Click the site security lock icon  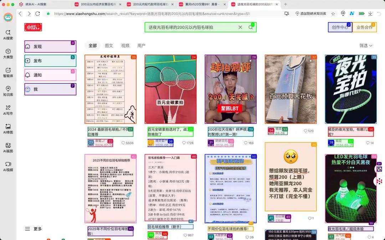click(48, 14)
